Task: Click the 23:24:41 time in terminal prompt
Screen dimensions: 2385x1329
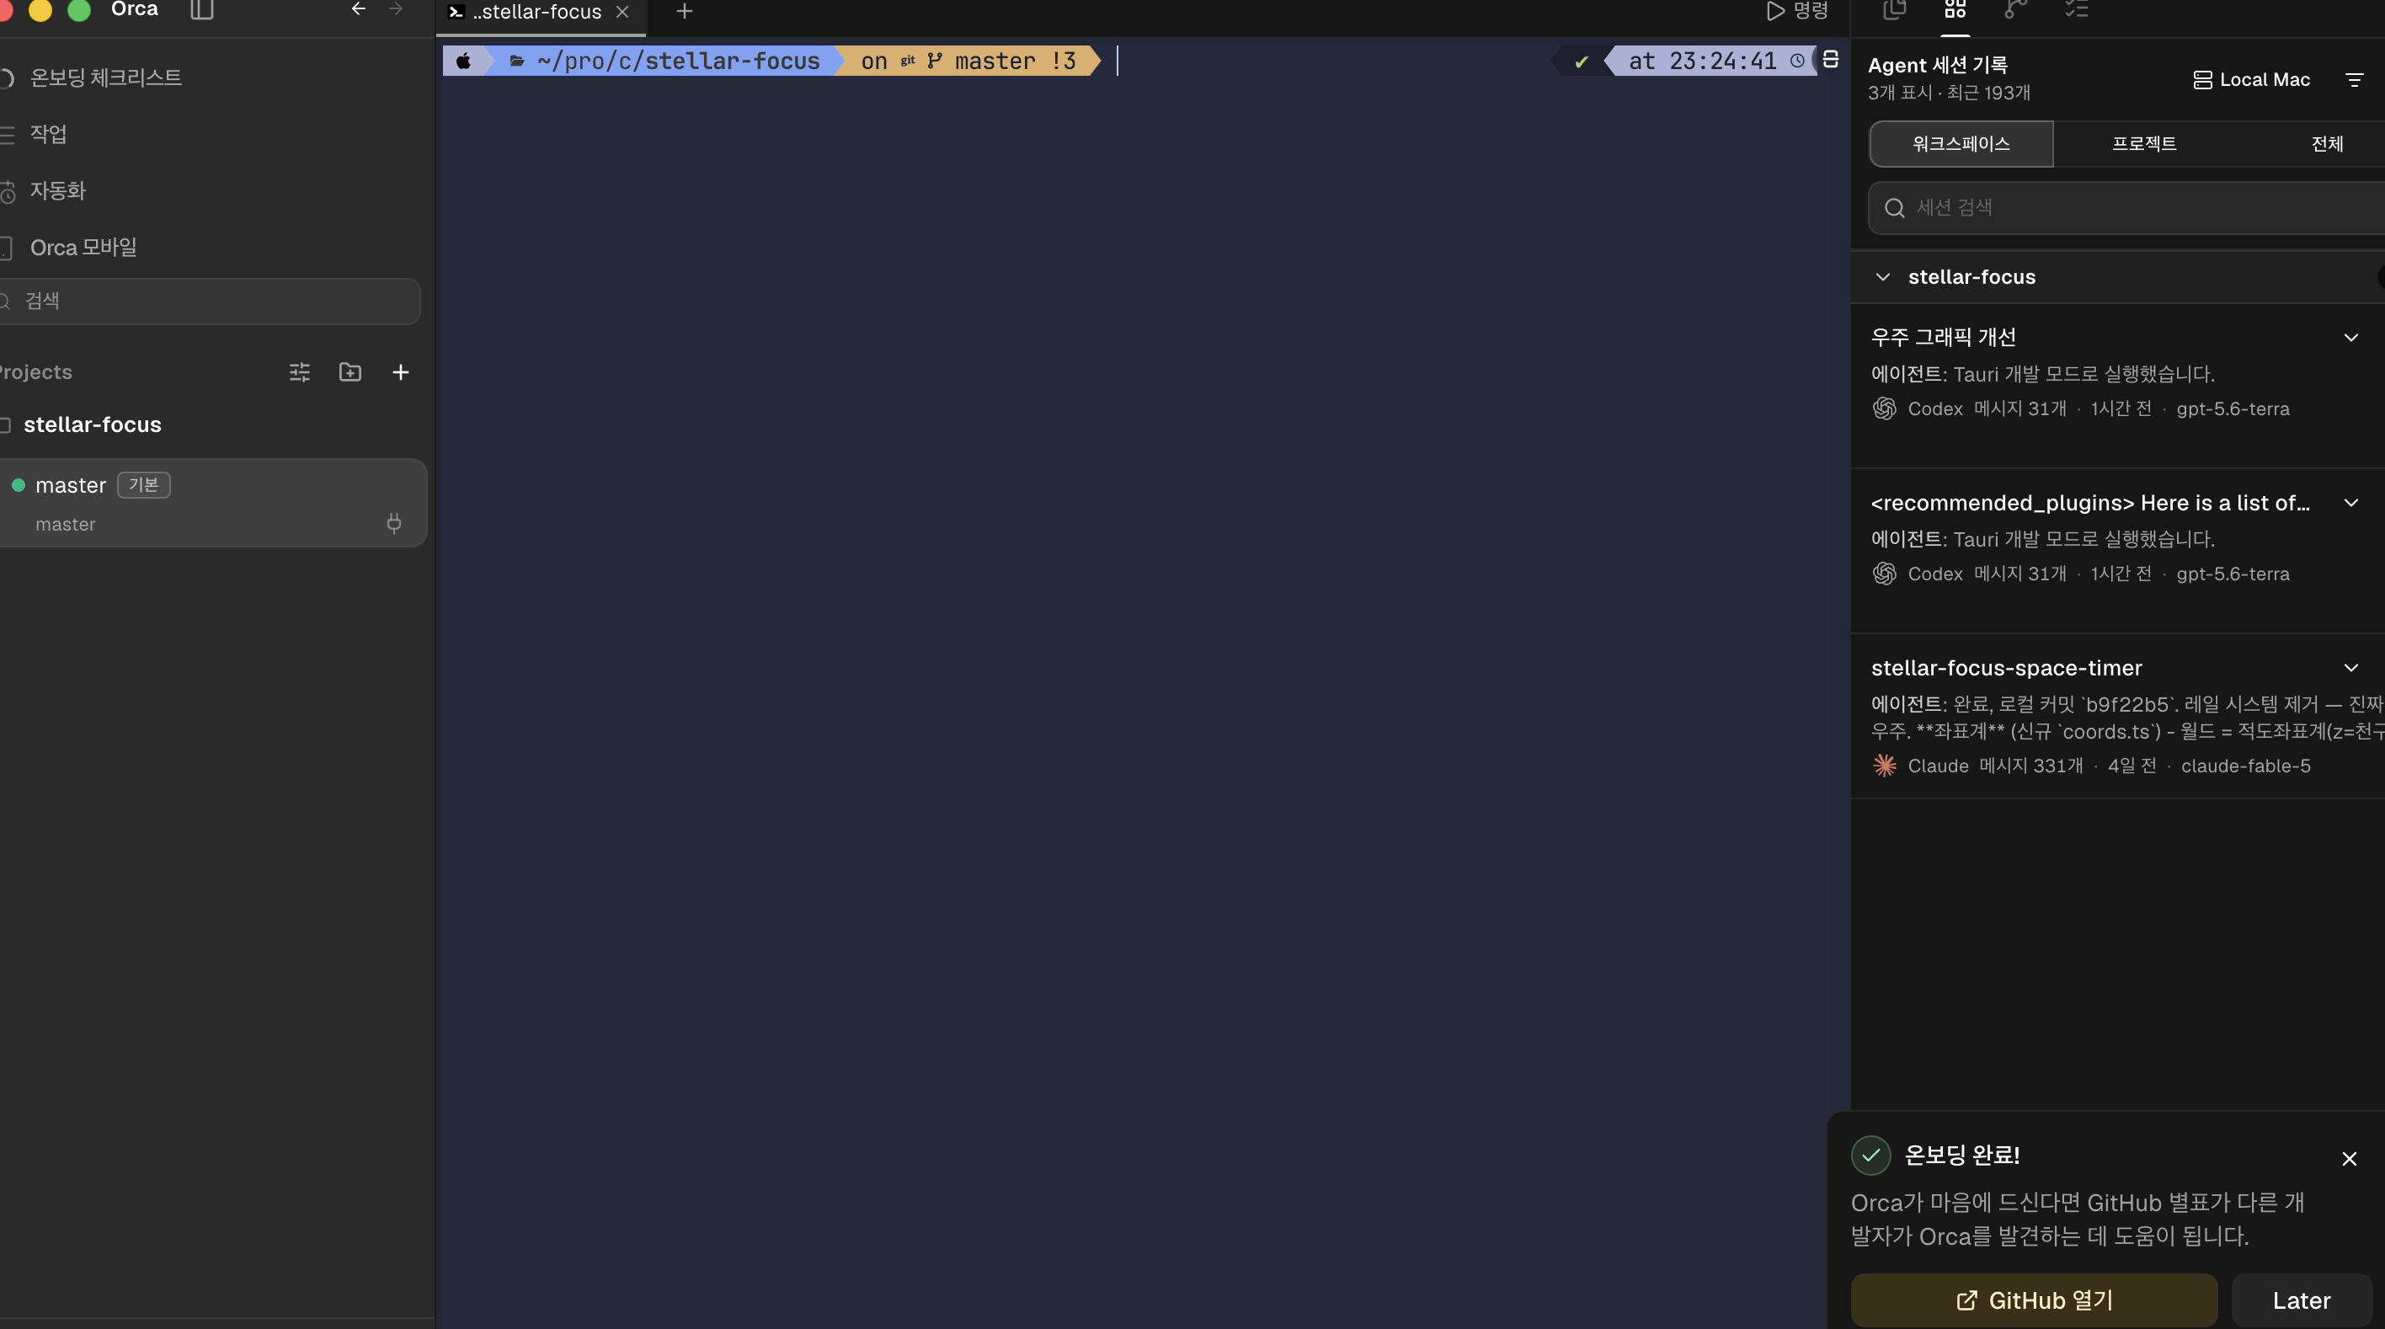Action: click(1722, 61)
